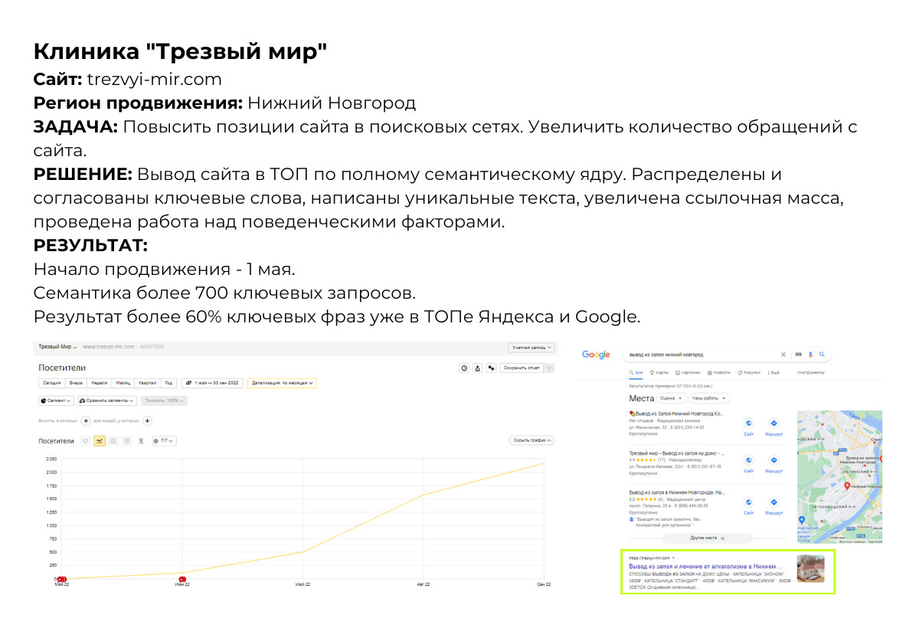Open Маршрут for просп. Гагарина listing

[x=773, y=506]
